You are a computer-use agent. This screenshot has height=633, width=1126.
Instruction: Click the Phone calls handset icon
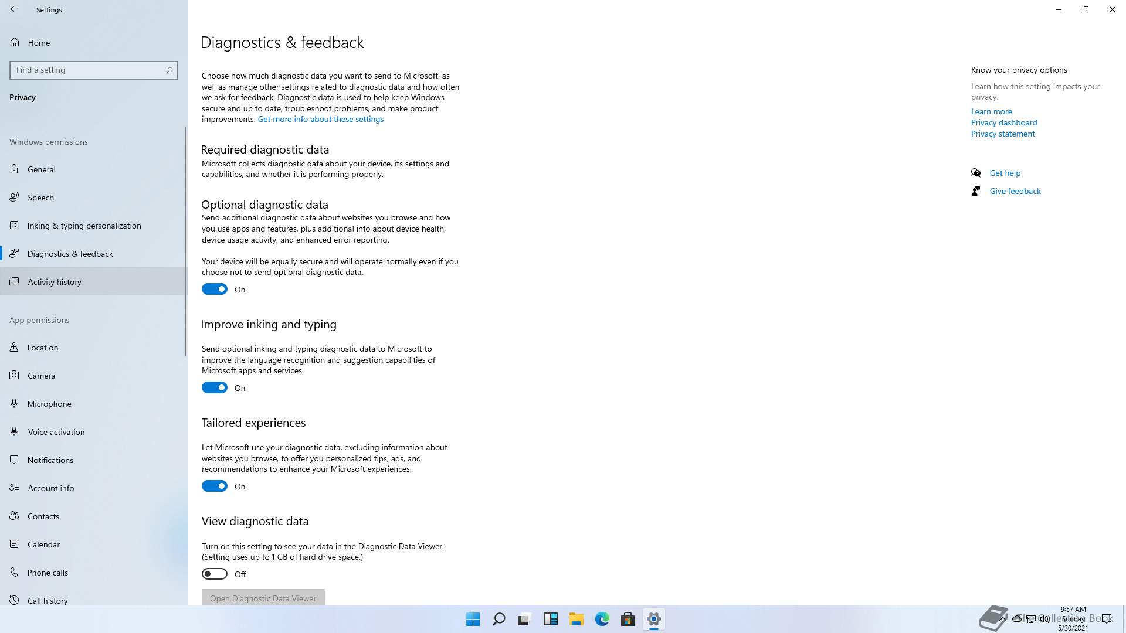[14, 573]
